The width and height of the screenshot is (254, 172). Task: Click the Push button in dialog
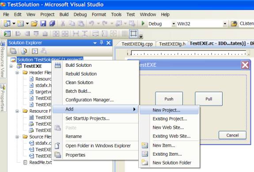click(x=169, y=99)
